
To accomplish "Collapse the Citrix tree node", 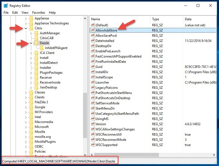I will click(x=26, y=28).
